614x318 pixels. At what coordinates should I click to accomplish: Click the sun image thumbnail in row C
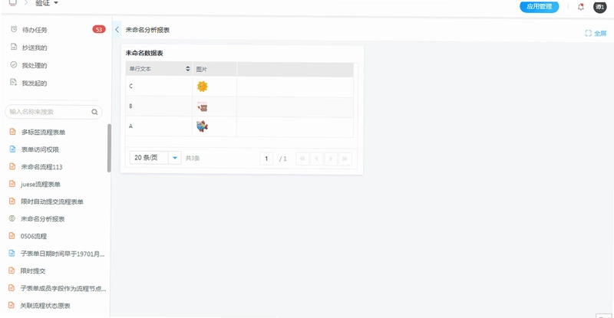coord(202,87)
